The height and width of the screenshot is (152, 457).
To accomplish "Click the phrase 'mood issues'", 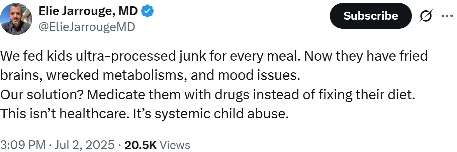I will click(258, 75).
